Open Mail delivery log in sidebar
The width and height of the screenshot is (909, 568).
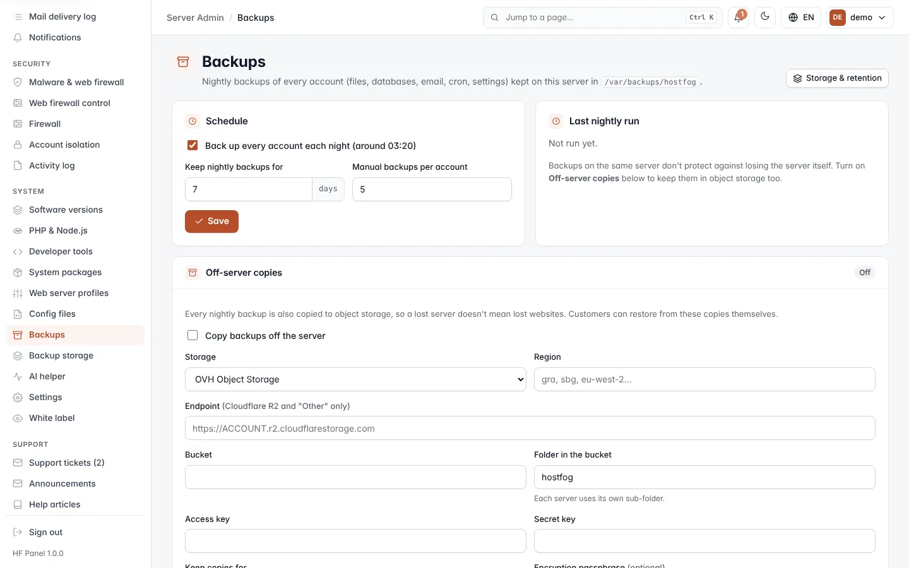click(x=75, y=16)
